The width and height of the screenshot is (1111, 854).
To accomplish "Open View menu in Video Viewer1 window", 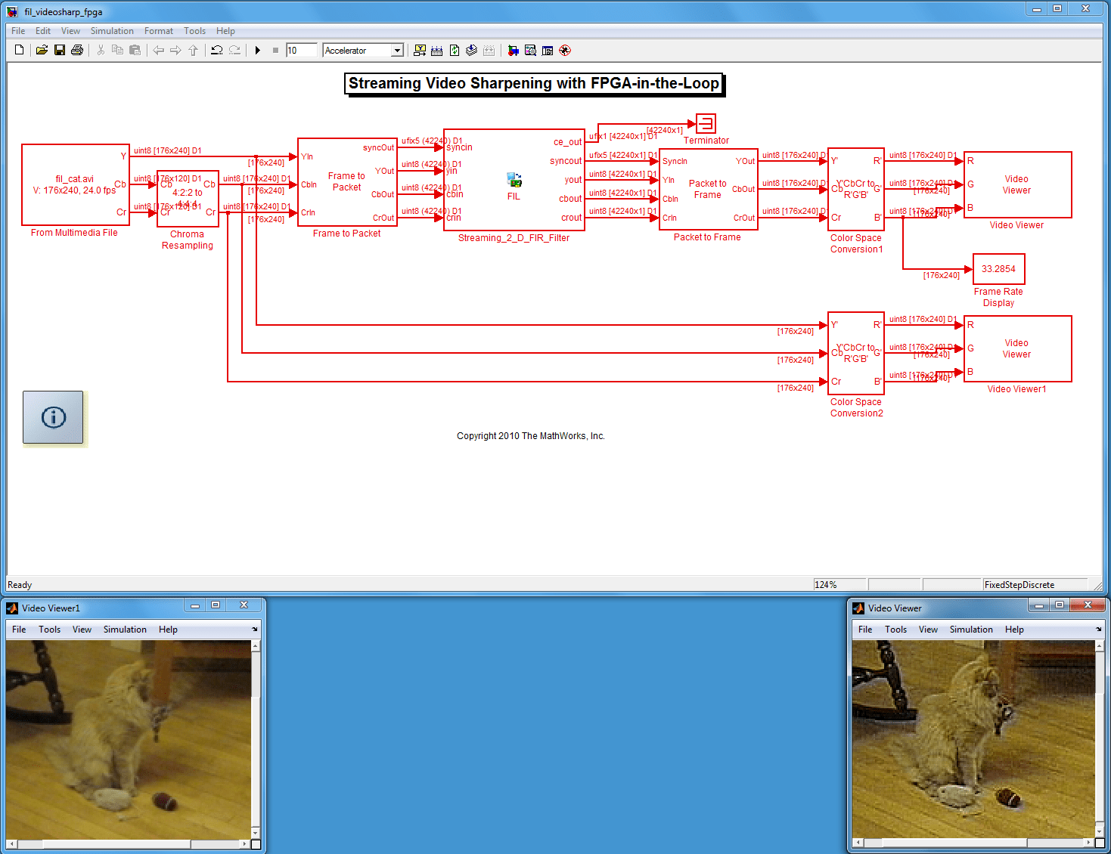I will click(x=82, y=630).
